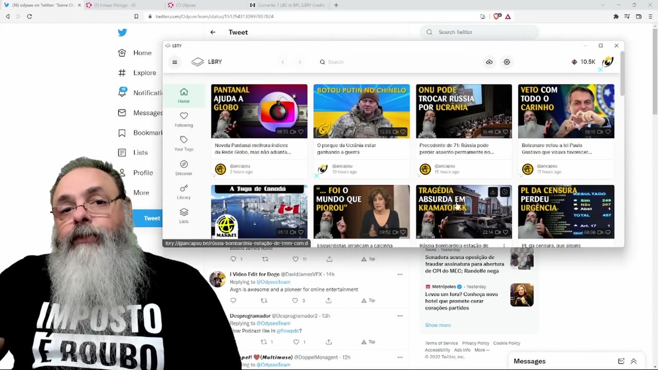Retweet the DavidJamesVFX tweet
Image resolution: width=658 pixels, height=370 pixels.
point(264,301)
